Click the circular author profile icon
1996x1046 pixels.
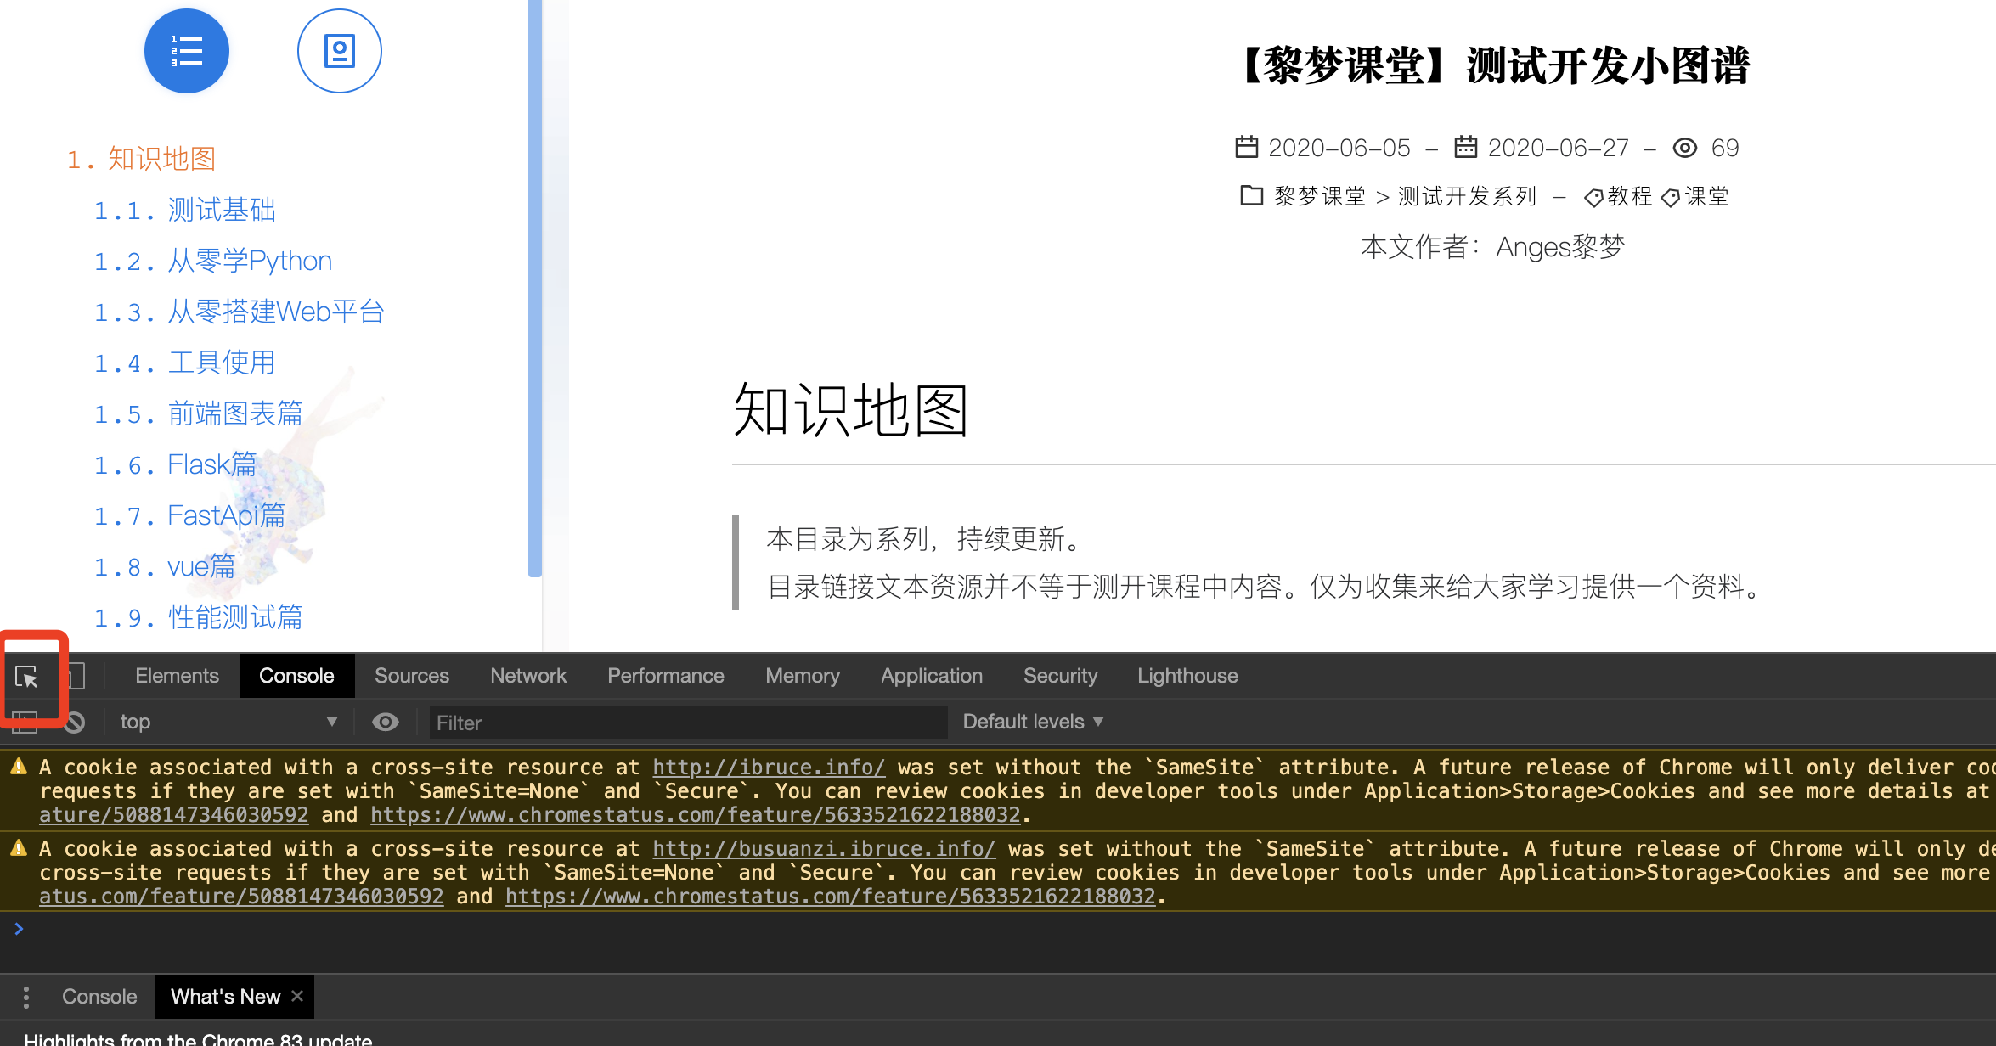pos(339,51)
